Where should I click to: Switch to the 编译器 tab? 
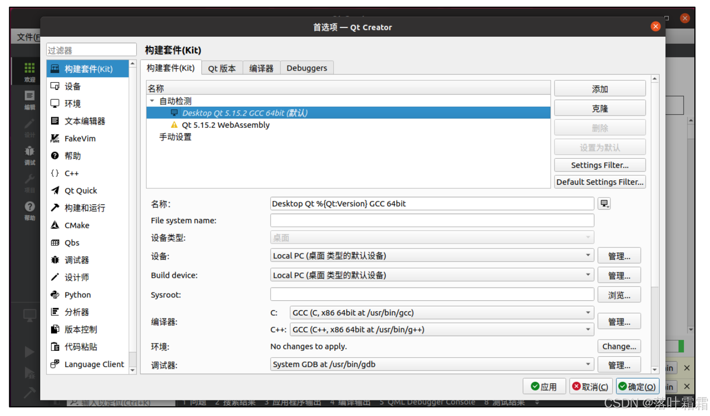[261, 69]
